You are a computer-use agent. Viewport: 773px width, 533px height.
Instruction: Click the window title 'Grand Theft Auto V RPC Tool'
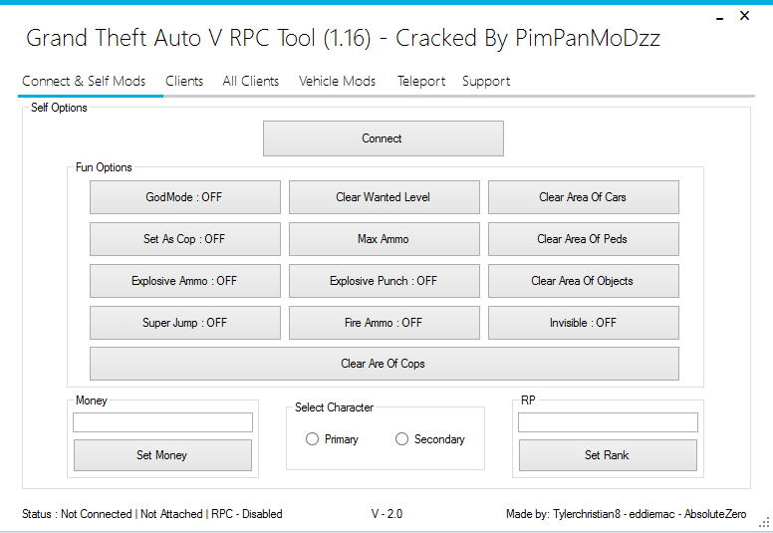click(x=170, y=38)
